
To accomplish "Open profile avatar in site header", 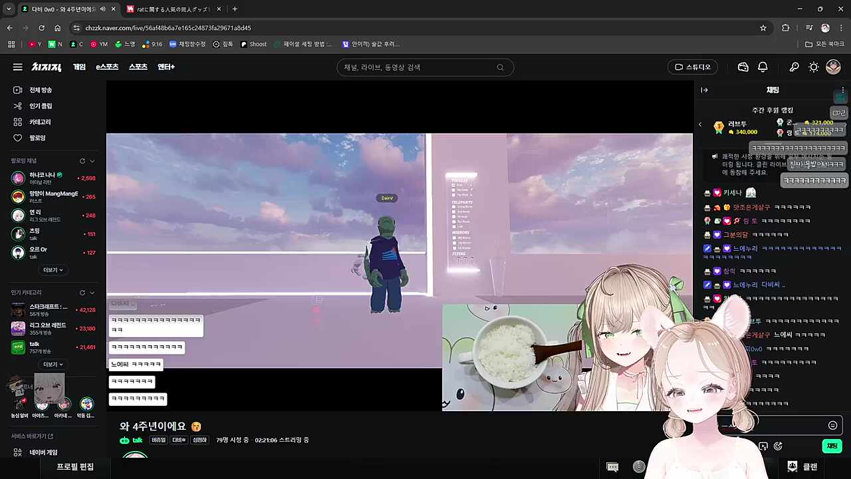I will [833, 67].
